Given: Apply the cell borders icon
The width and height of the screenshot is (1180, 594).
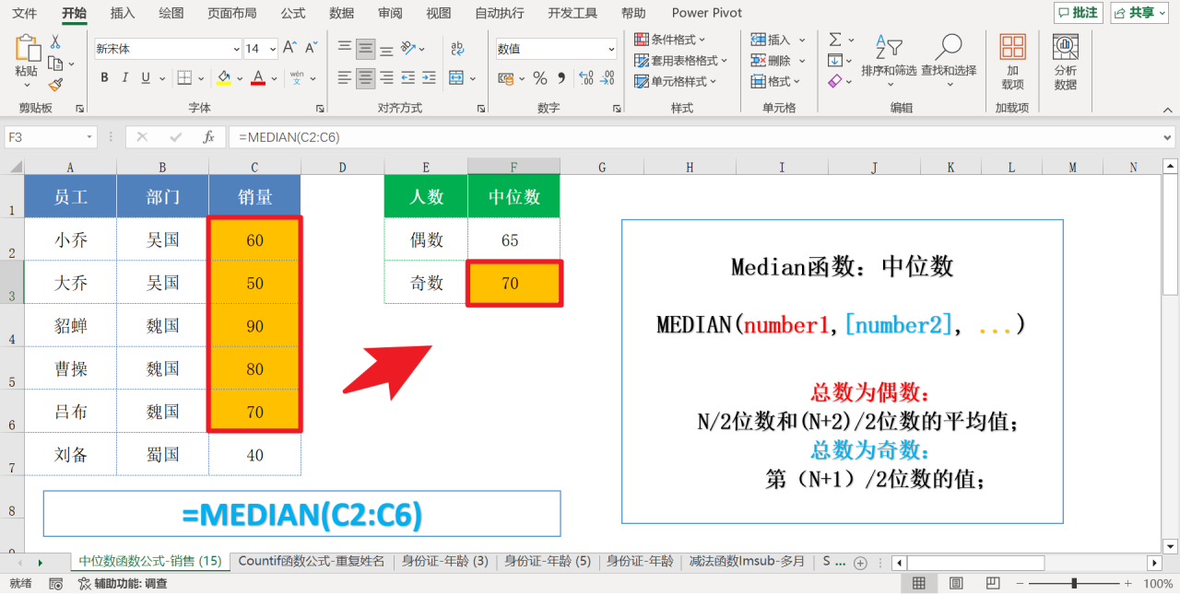Looking at the screenshot, I should tap(184, 78).
